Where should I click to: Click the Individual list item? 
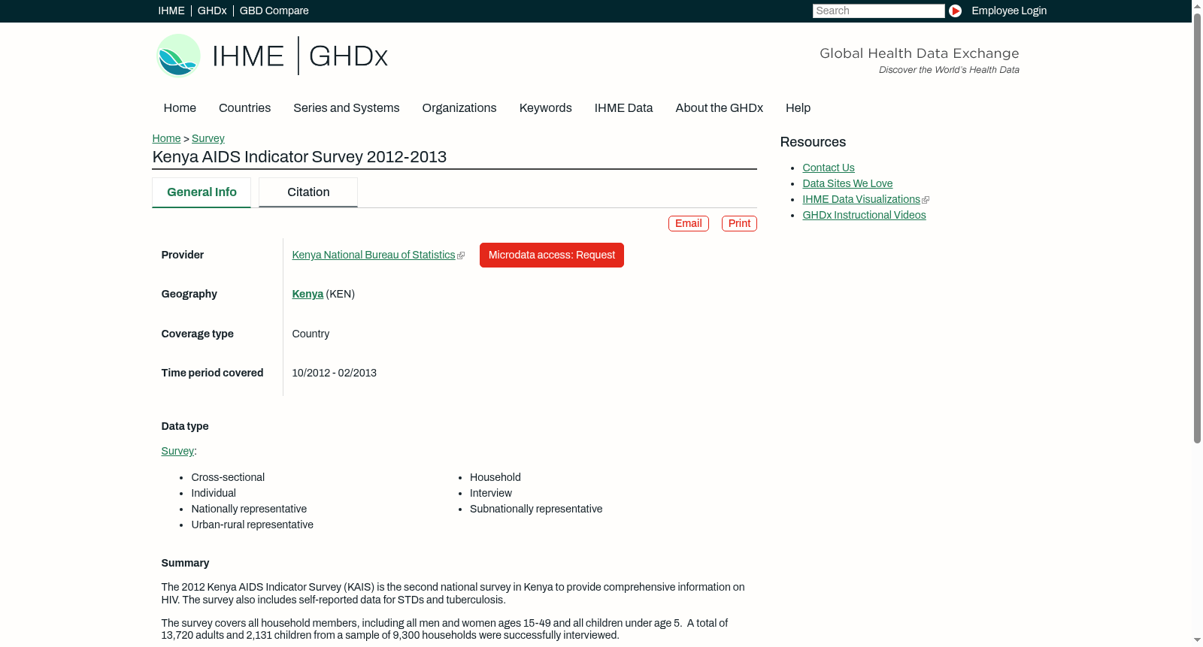point(214,494)
